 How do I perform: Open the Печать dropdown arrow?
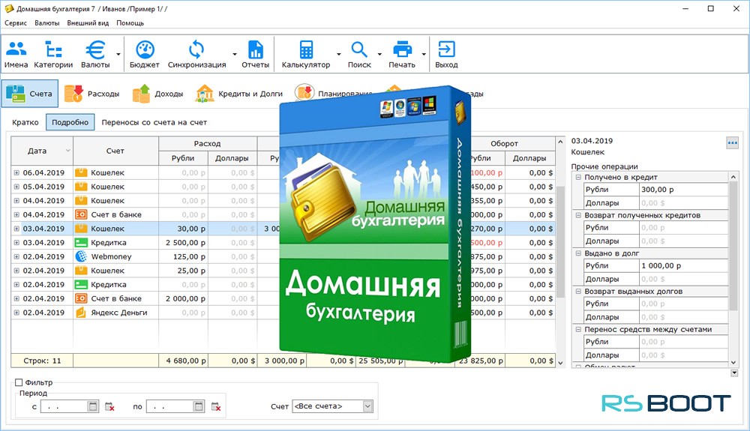click(x=423, y=54)
